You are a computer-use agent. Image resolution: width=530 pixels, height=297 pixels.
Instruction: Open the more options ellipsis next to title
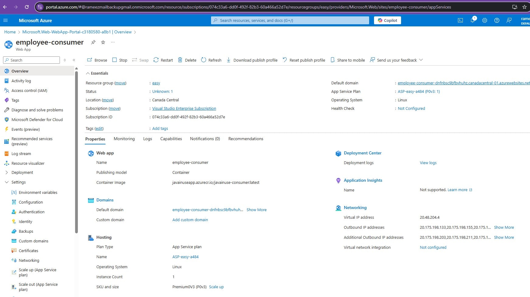coord(113,42)
